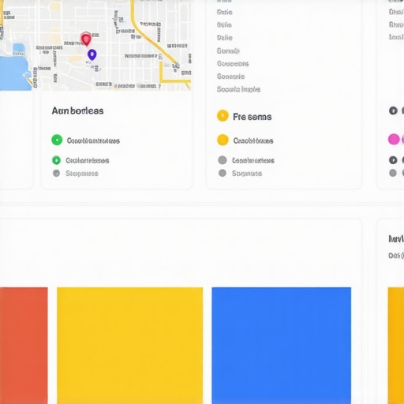404x404 pixels.
Task: Click the grey dot beside Sucarats
Action: click(x=223, y=173)
